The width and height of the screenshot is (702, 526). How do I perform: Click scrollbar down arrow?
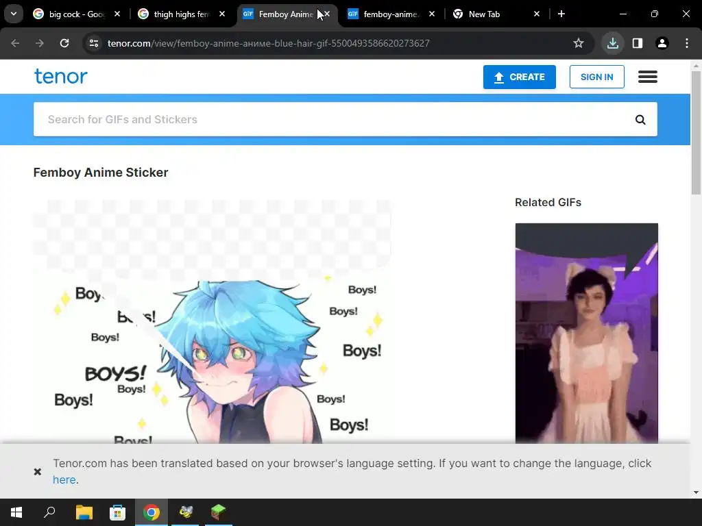point(697,492)
